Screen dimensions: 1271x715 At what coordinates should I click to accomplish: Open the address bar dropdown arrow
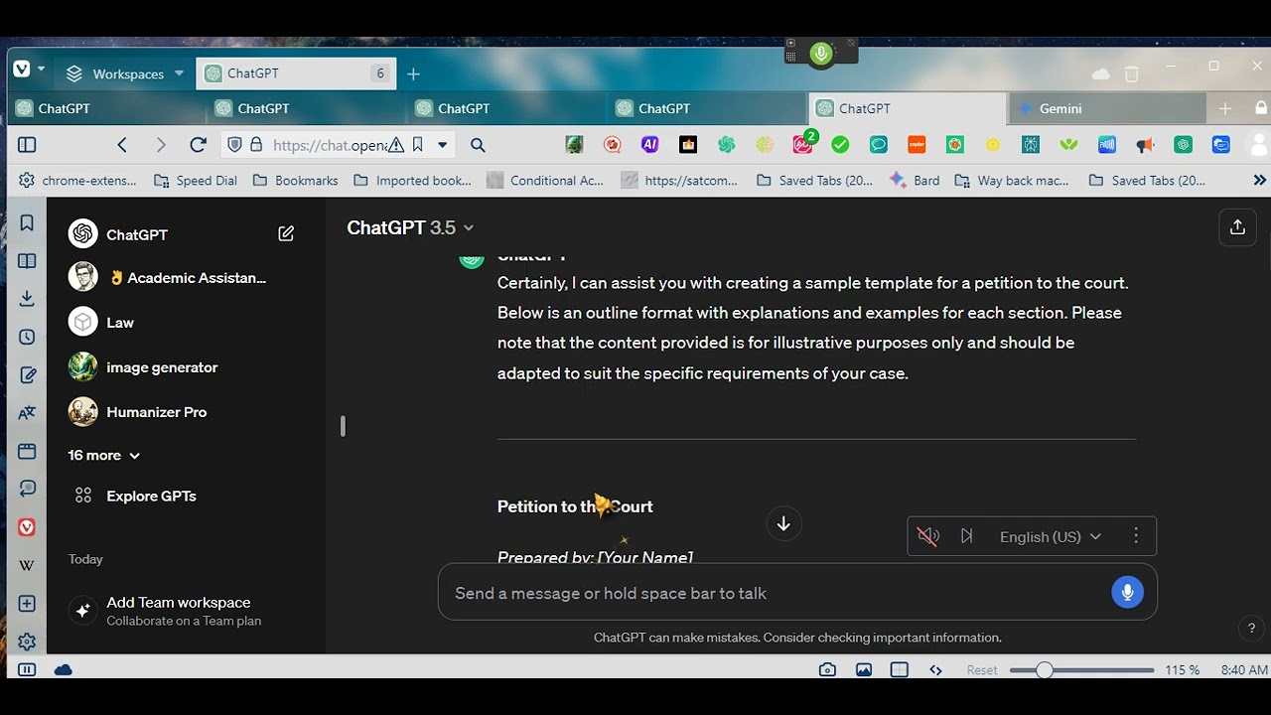pos(442,145)
